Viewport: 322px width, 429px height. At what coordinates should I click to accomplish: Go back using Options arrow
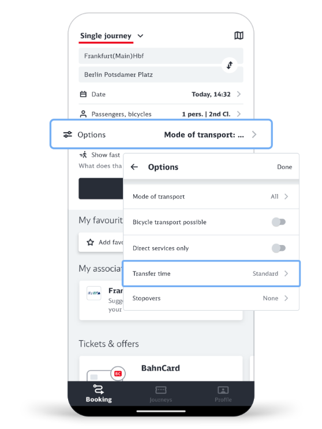click(x=134, y=167)
